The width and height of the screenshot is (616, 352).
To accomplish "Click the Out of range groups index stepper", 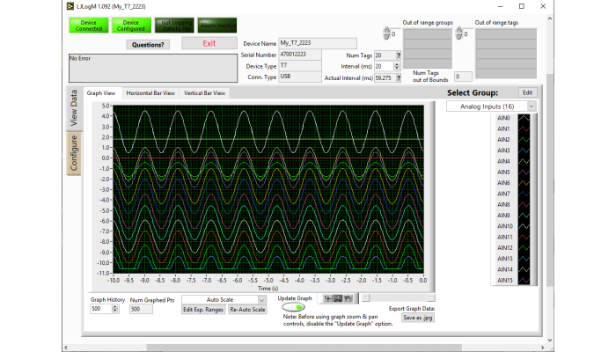I will pyautogui.click(x=386, y=33).
